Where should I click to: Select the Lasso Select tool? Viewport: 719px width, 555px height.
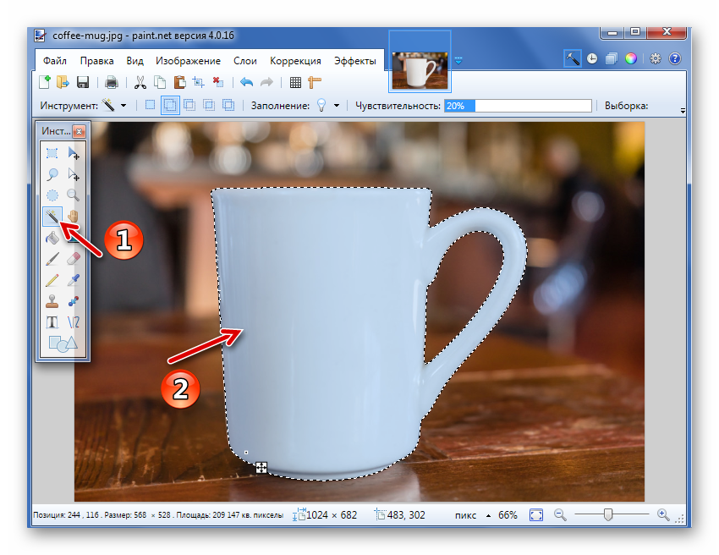pos(52,174)
